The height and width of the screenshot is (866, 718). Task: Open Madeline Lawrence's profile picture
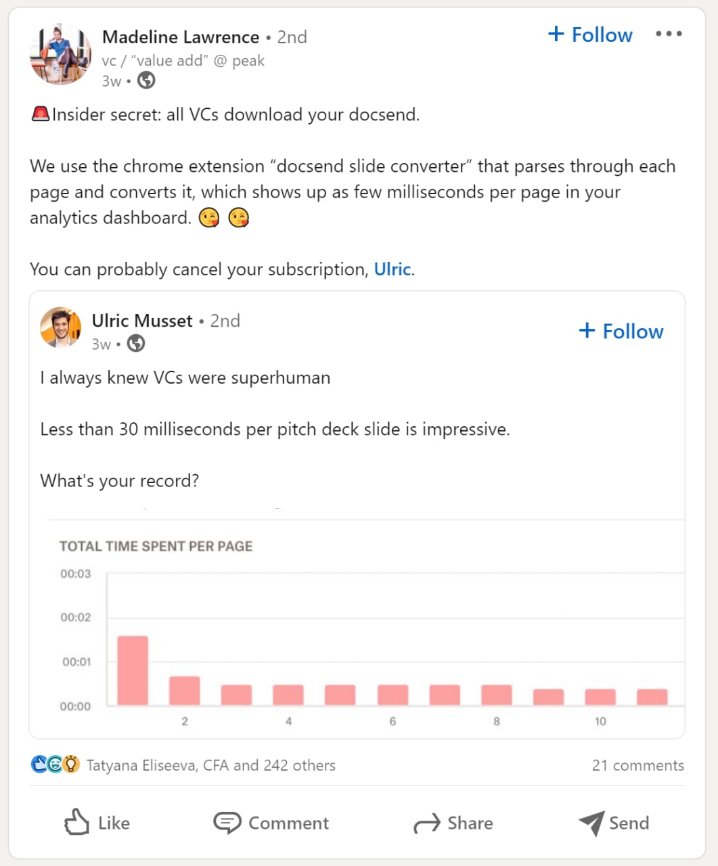pyautogui.click(x=61, y=55)
